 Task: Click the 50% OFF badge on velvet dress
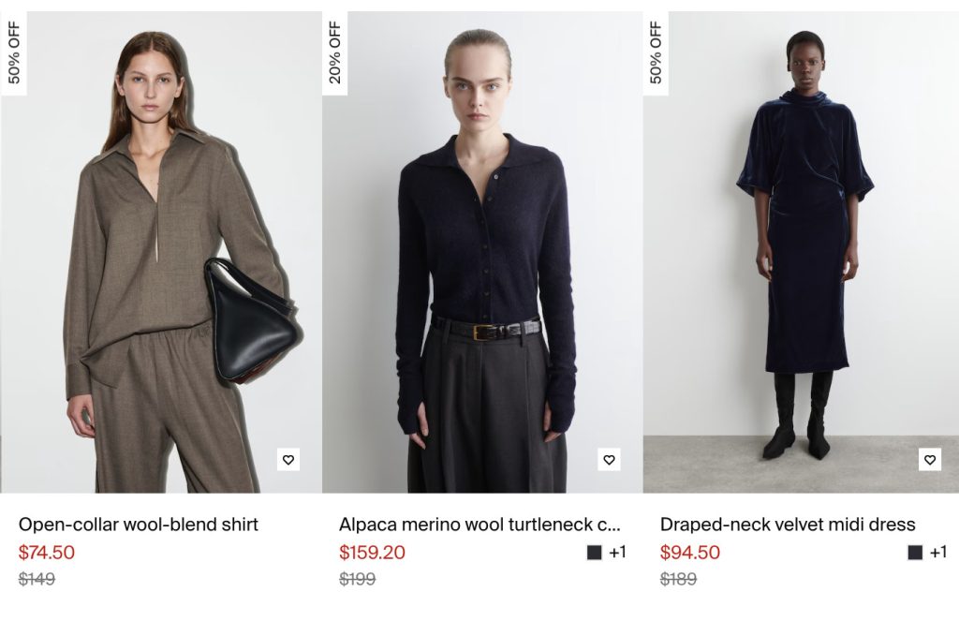[656, 53]
